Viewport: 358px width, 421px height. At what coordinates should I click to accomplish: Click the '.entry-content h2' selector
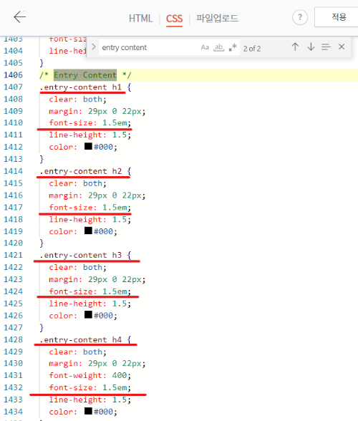[81, 171]
